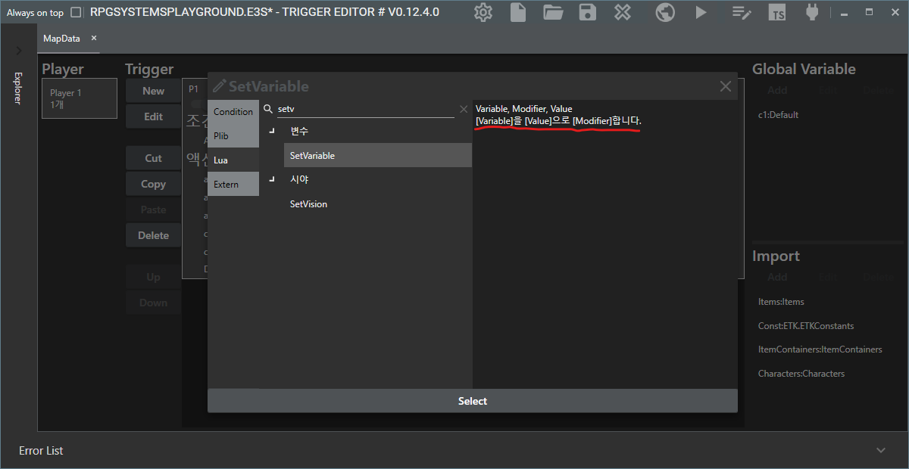Create a new file with the document icon

(518, 12)
